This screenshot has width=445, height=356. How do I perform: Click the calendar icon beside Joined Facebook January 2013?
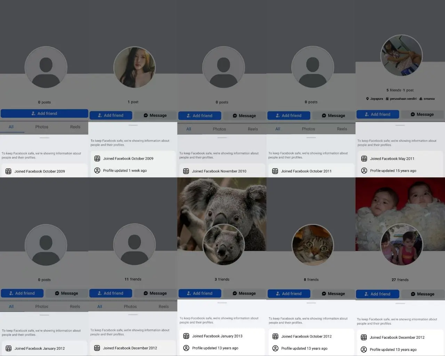click(186, 336)
